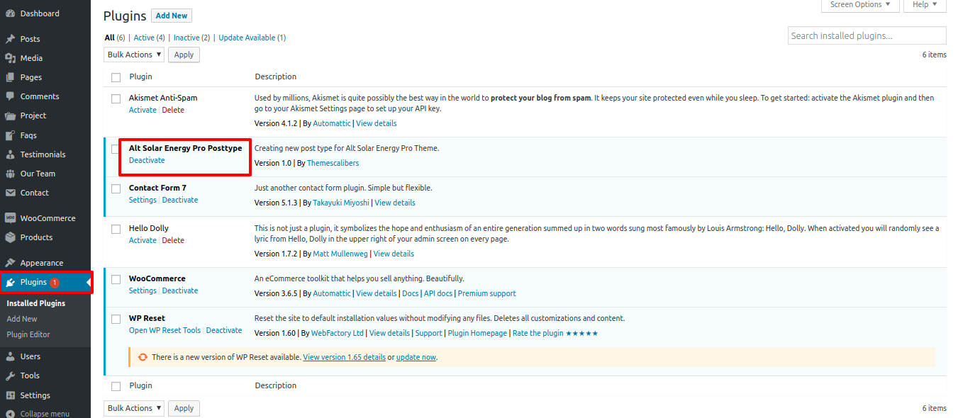Open WP Reset Plugin Homepage link

coord(478,333)
